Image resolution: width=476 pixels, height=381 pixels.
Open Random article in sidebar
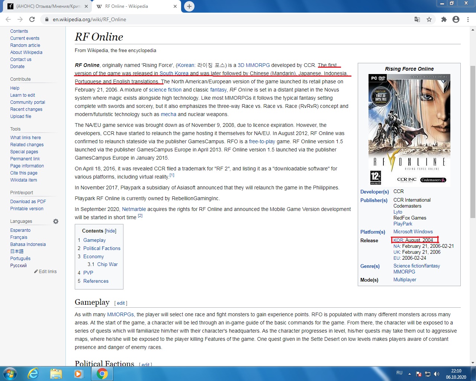coord(25,45)
